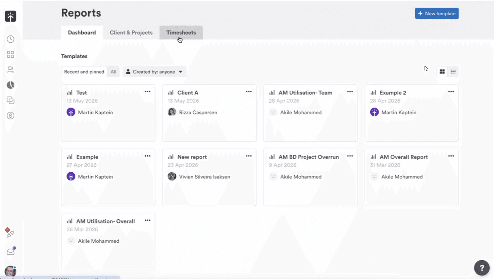Viewport: 494px width, 279px height.
Task: Open the Test report template
Action: (x=108, y=113)
